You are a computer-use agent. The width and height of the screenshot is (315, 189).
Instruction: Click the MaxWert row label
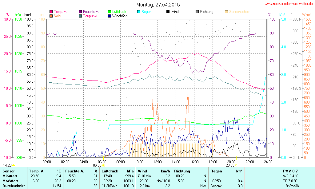pos(10,181)
